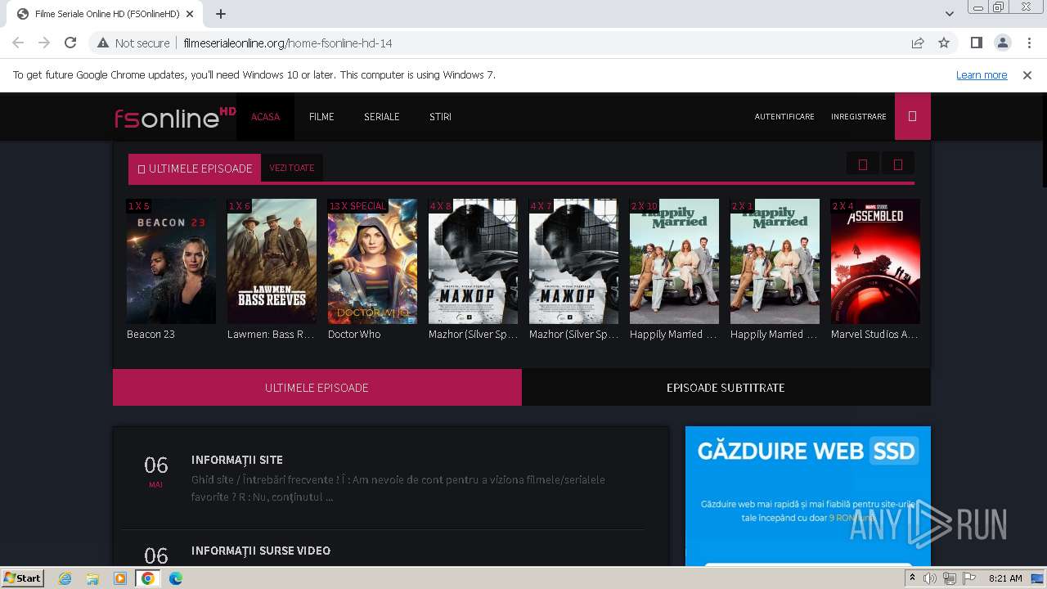Open File Explorer from taskbar
The height and width of the screenshot is (589, 1047).
[92, 578]
